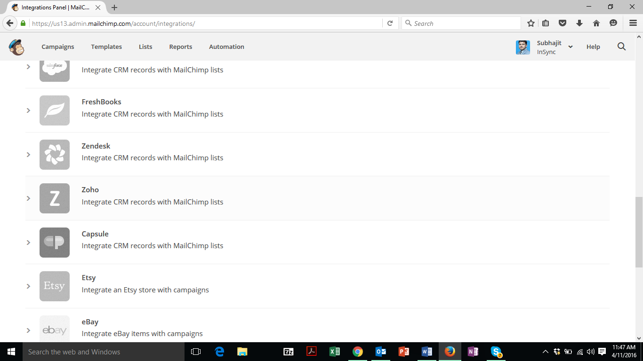Open Firefox hamburger menu

pyautogui.click(x=633, y=23)
